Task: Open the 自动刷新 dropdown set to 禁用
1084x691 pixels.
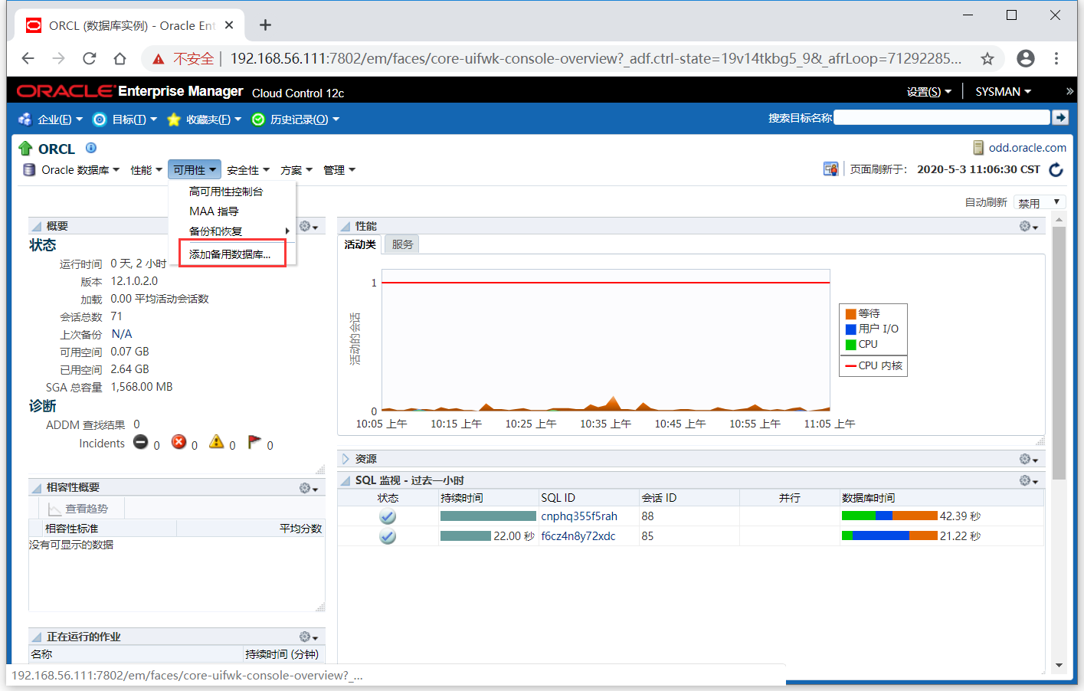Action: (x=1039, y=202)
